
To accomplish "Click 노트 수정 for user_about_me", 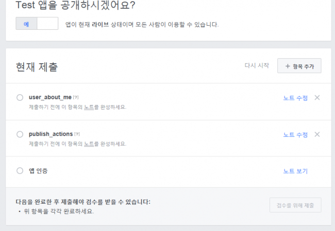I will tap(295, 98).
